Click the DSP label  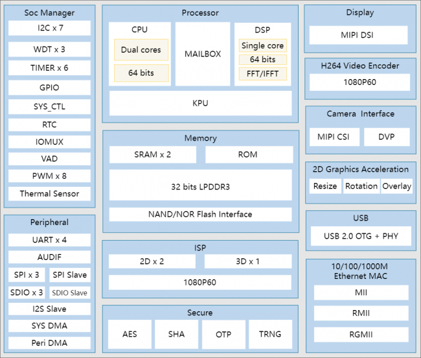click(x=262, y=30)
